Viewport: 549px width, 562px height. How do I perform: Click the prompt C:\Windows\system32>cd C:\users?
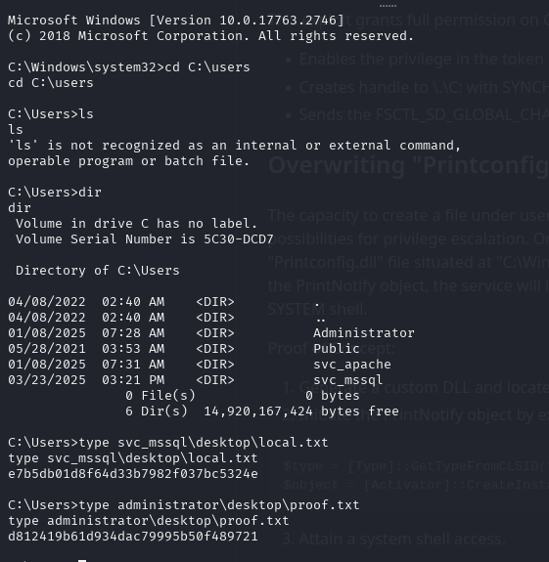129,67
